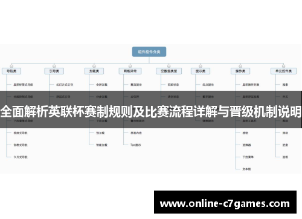Click the 幻灯片式引导 leaf item
This screenshot has width=302, height=219.
point(65,85)
